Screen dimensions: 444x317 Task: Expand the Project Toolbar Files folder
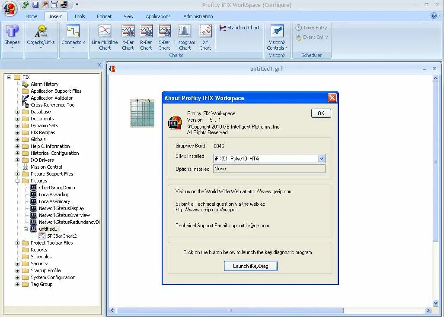[18, 243]
